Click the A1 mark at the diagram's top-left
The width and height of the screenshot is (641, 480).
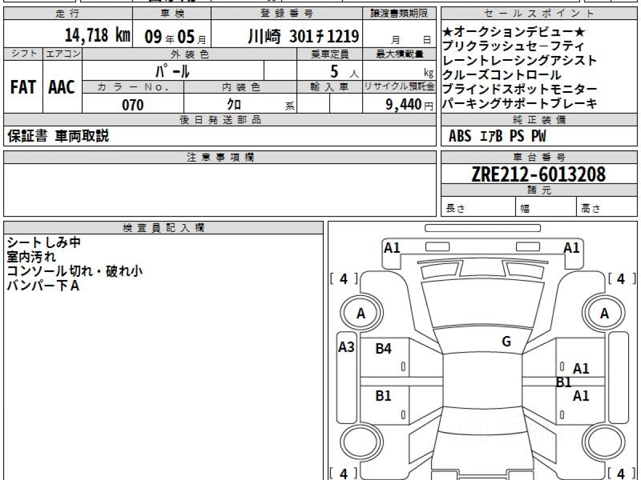point(392,247)
